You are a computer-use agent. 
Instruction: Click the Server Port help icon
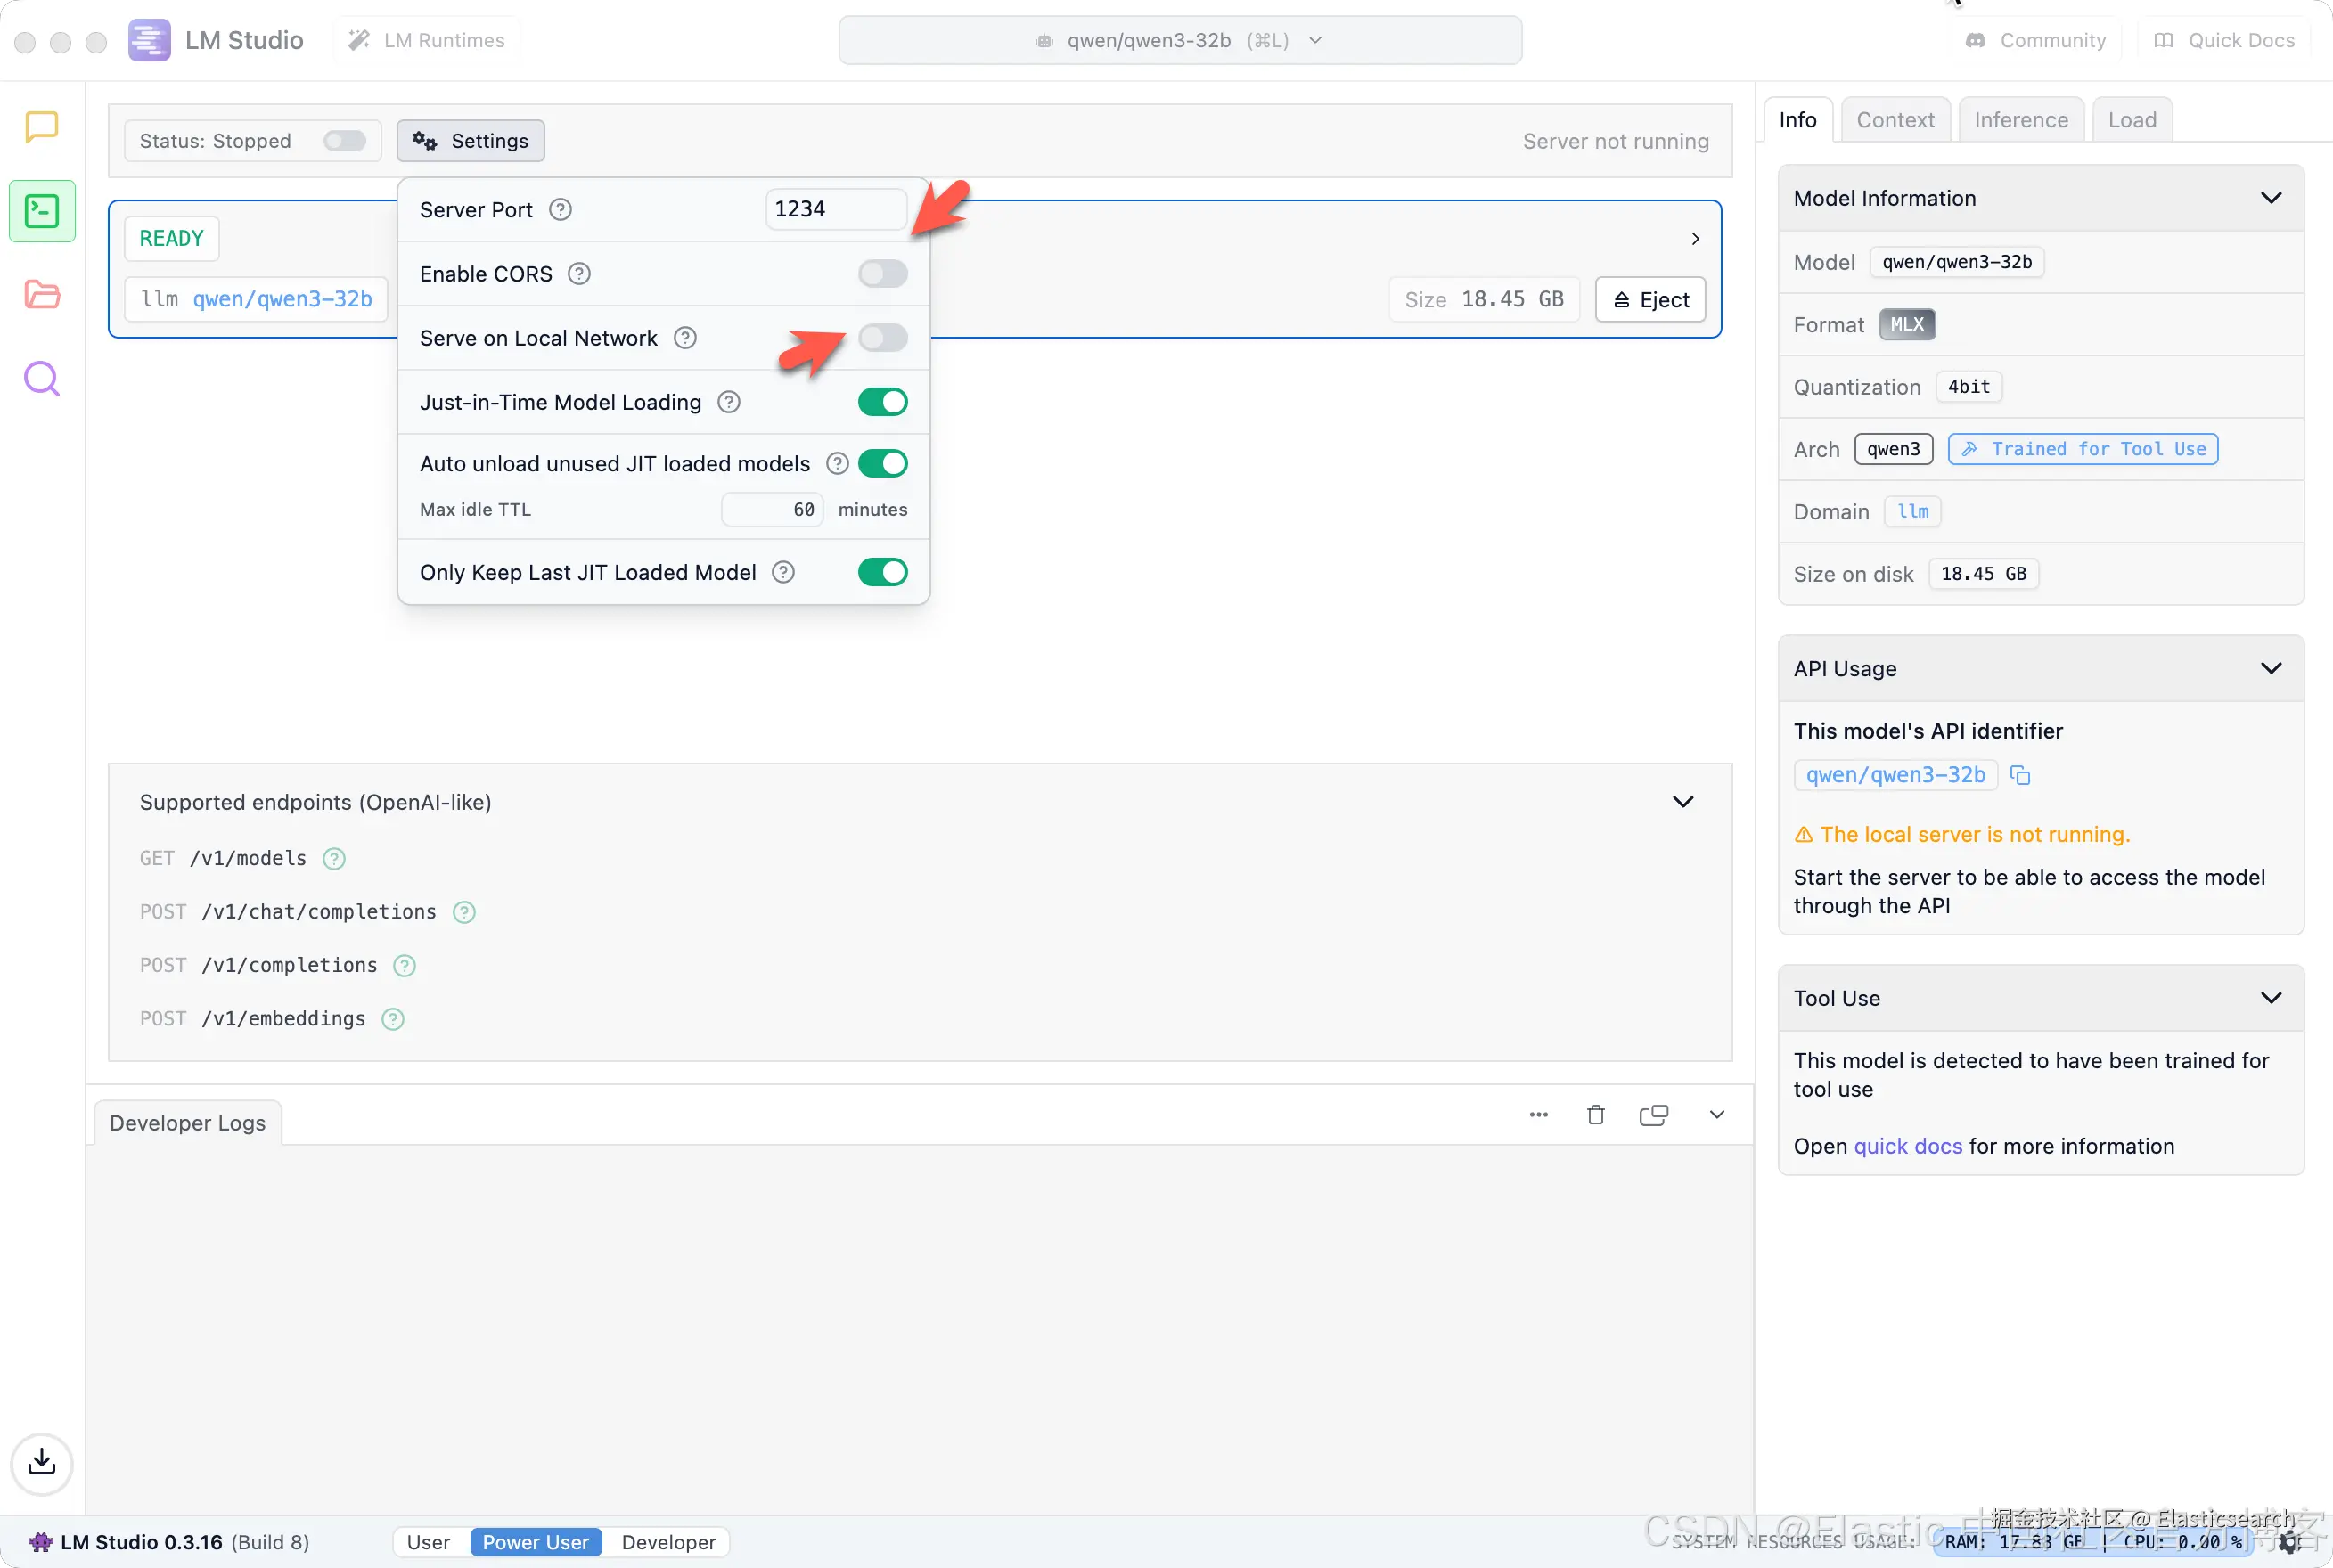tap(561, 210)
